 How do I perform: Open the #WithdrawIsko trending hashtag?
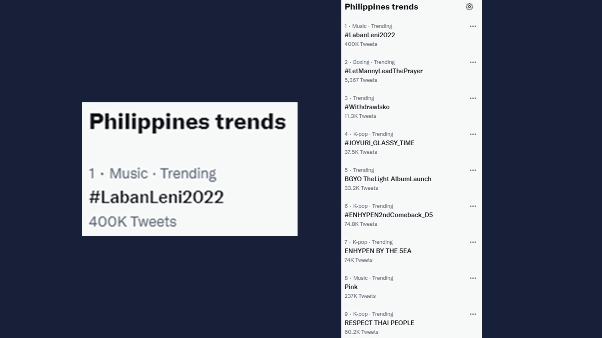pos(367,107)
